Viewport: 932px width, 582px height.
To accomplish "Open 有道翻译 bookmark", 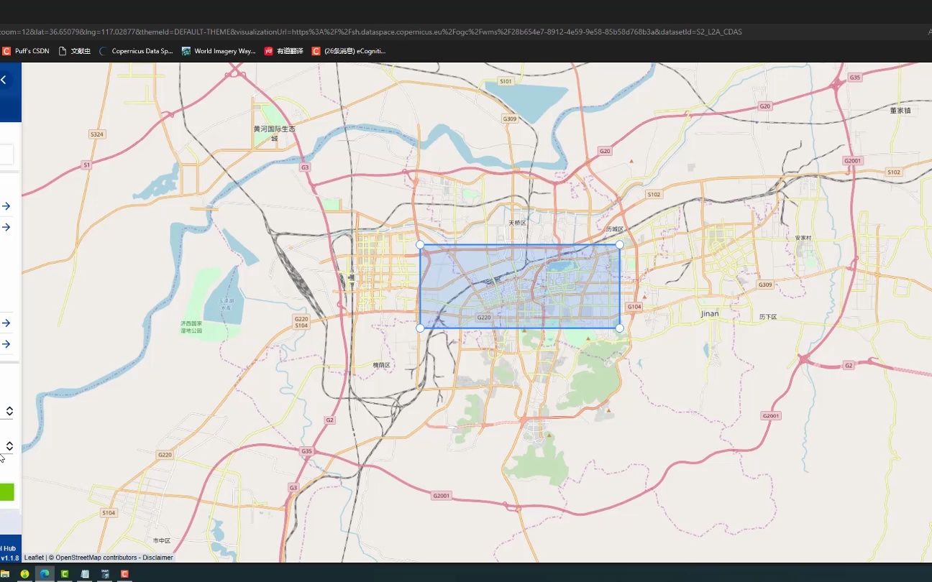I will point(283,51).
